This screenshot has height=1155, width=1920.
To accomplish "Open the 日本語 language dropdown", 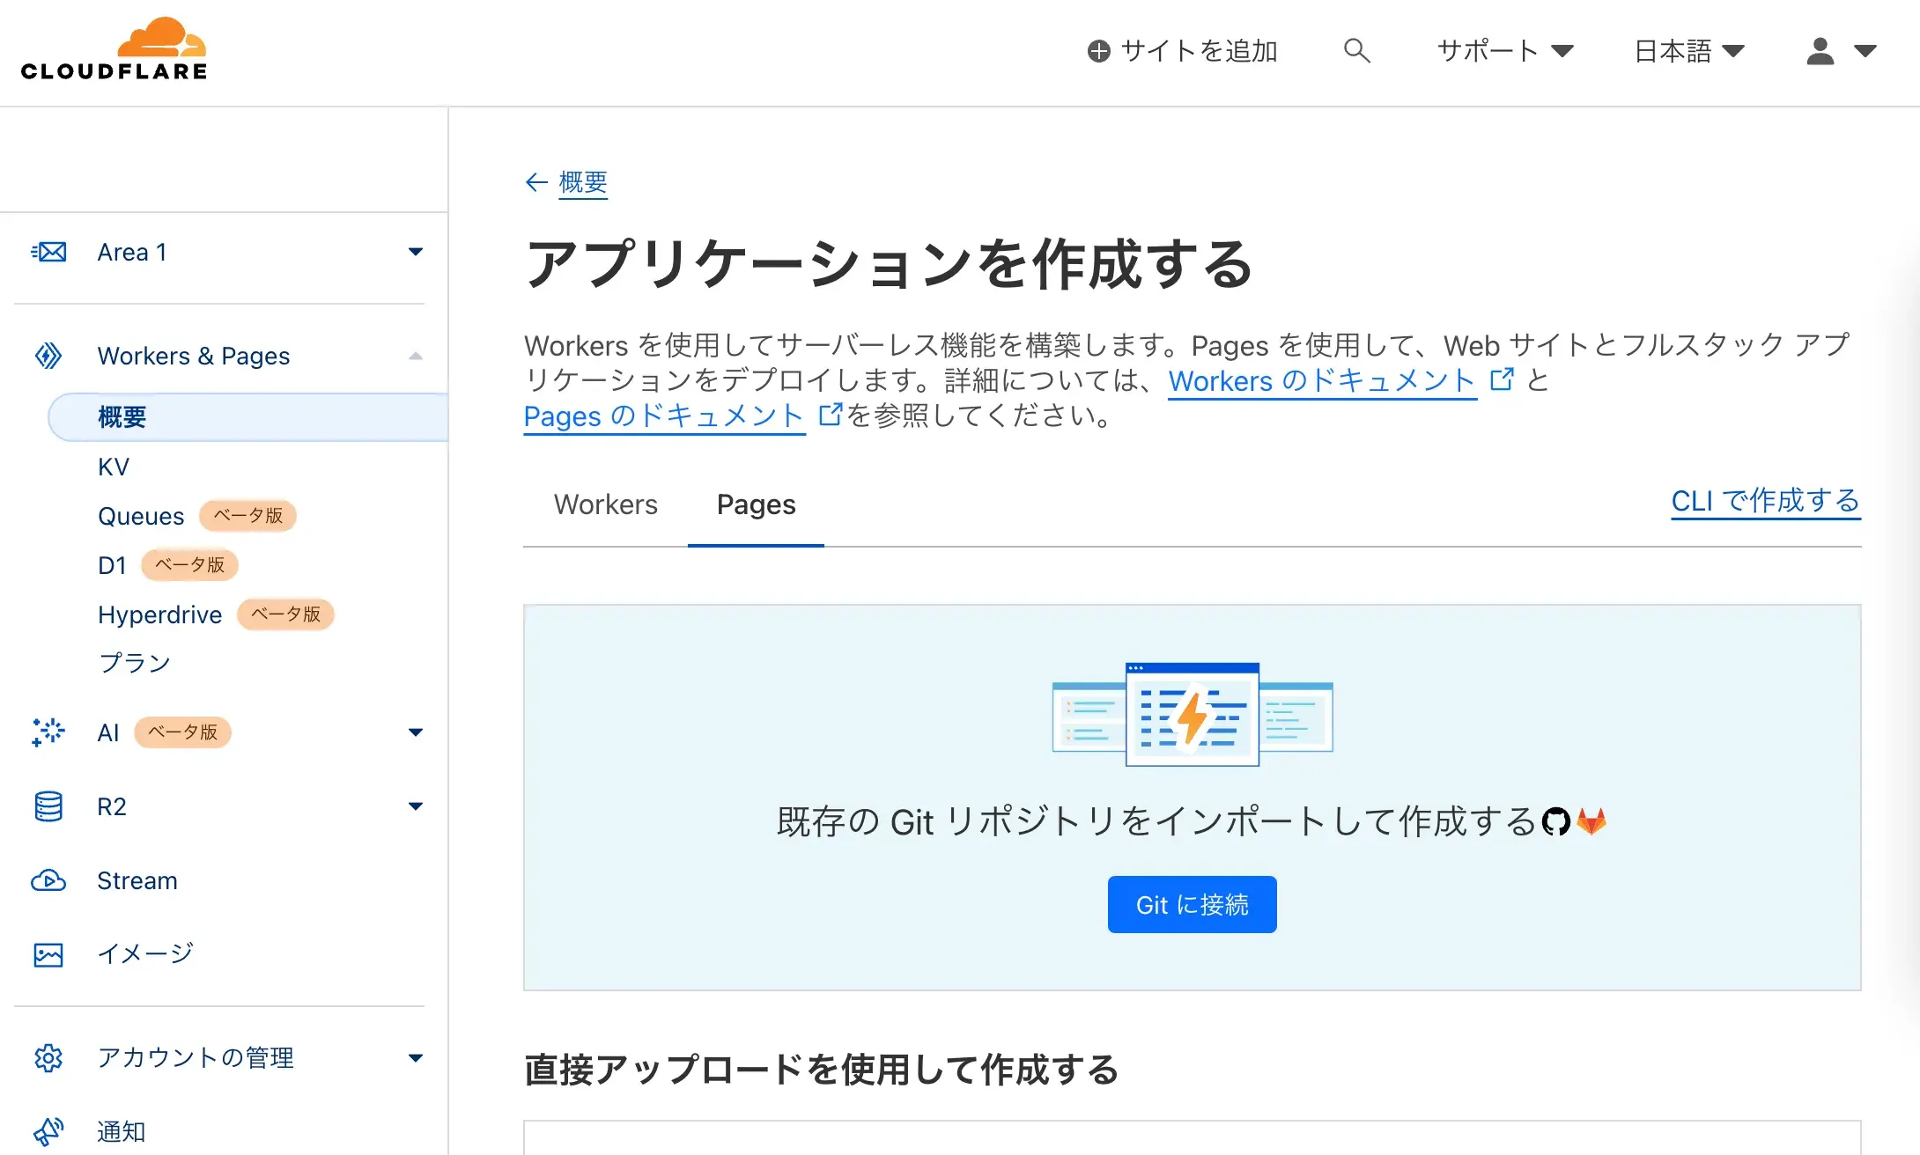I will click(1689, 50).
